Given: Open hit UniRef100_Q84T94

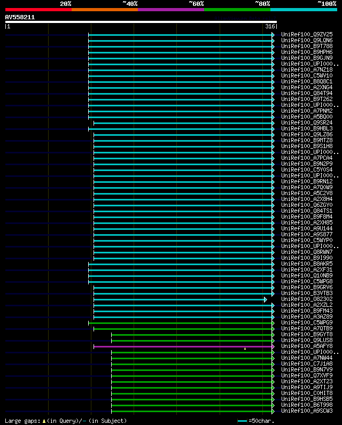Looking at the screenshot, I should point(307,93).
